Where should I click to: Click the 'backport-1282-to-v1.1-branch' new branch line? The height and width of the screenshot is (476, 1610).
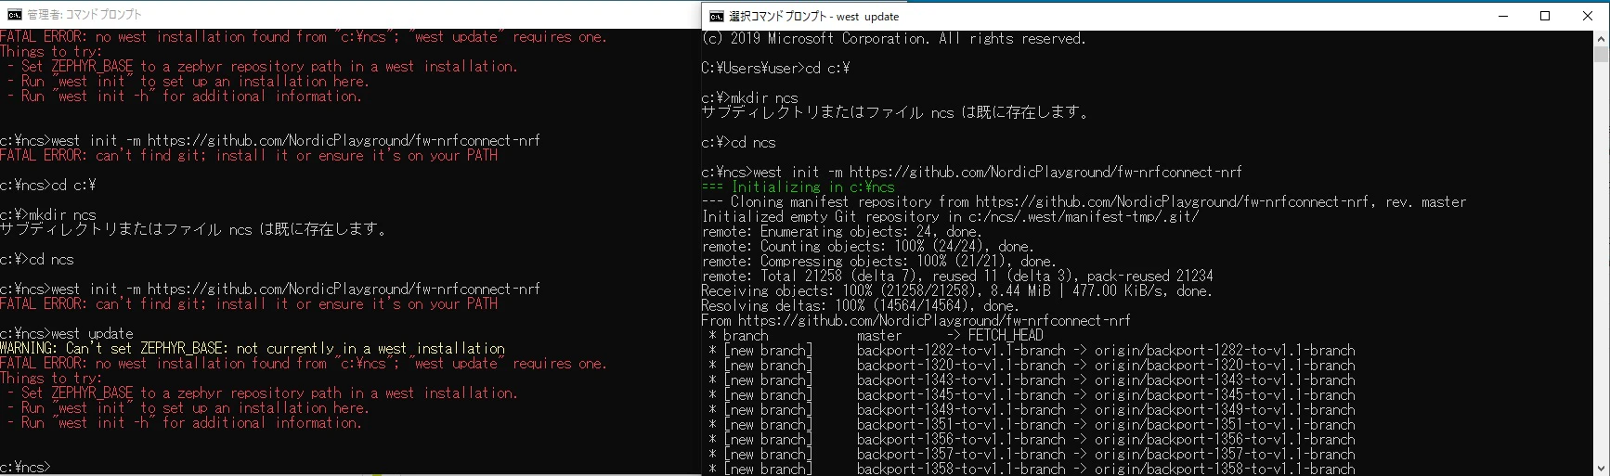point(1032,350)
